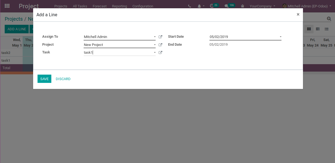The image size is (335, 163).
Task: Switch to grid view icon
Action: [309, 29]
